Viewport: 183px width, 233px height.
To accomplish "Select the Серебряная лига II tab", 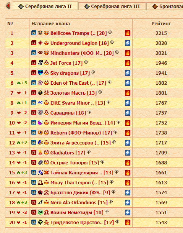I will pyautogui.click(x=45, y=6).
